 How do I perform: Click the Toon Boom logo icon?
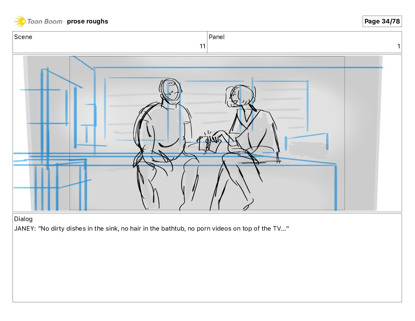pyautogui.click(x=20, y=21)
